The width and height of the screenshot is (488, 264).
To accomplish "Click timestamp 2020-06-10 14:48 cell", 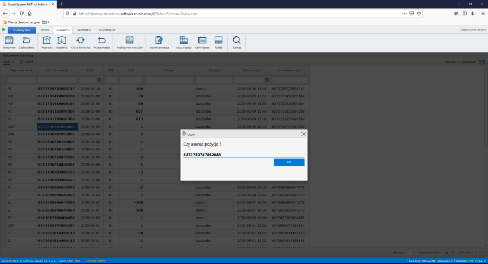I will [252, 89].
